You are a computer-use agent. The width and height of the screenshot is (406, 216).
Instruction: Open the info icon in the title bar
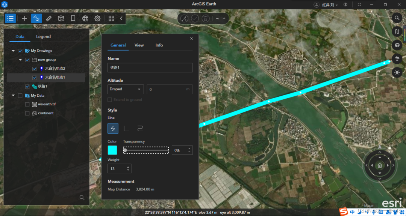pyautogui.click(x=345, y=4)
